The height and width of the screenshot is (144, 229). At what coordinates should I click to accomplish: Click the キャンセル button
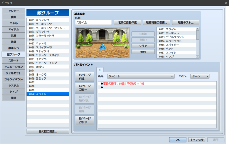[197, 140]
